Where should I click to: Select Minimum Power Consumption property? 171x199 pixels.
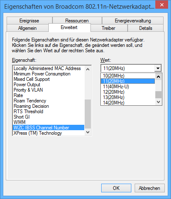(49, 74)
